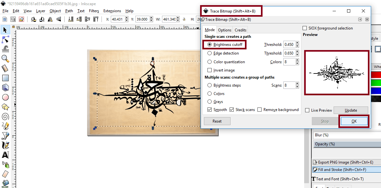Select the Spray tool
The image size is (381, 188).
point(5,164)
